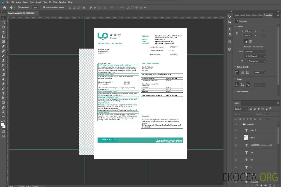Select the Rectangle shape tool

pyautogui.click(x=3, y=103)
